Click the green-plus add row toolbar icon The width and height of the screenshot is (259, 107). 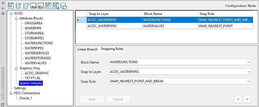33,6
